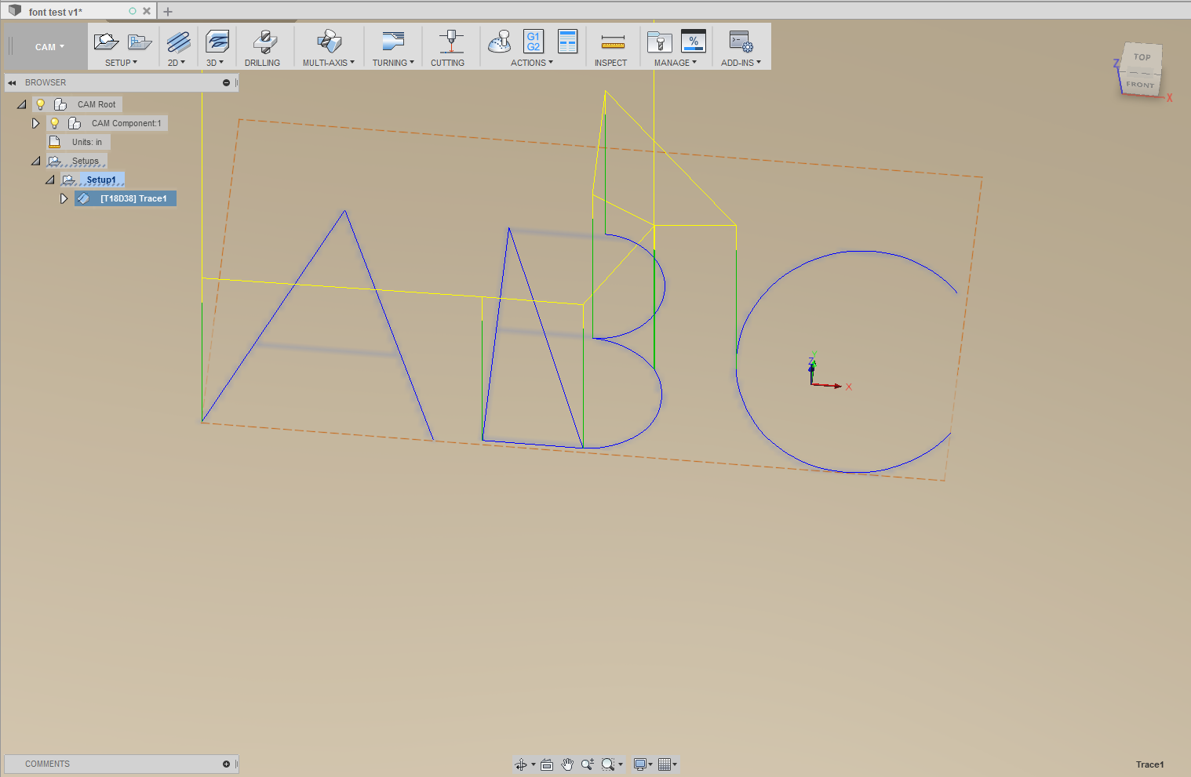1191x777 pixels.
Task: Click the Units document icon
Action: point(55,142)
